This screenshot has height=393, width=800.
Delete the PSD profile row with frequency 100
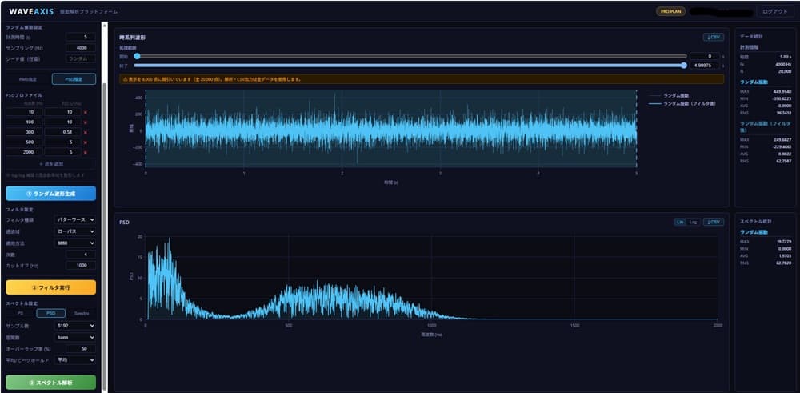coord(86,122)
